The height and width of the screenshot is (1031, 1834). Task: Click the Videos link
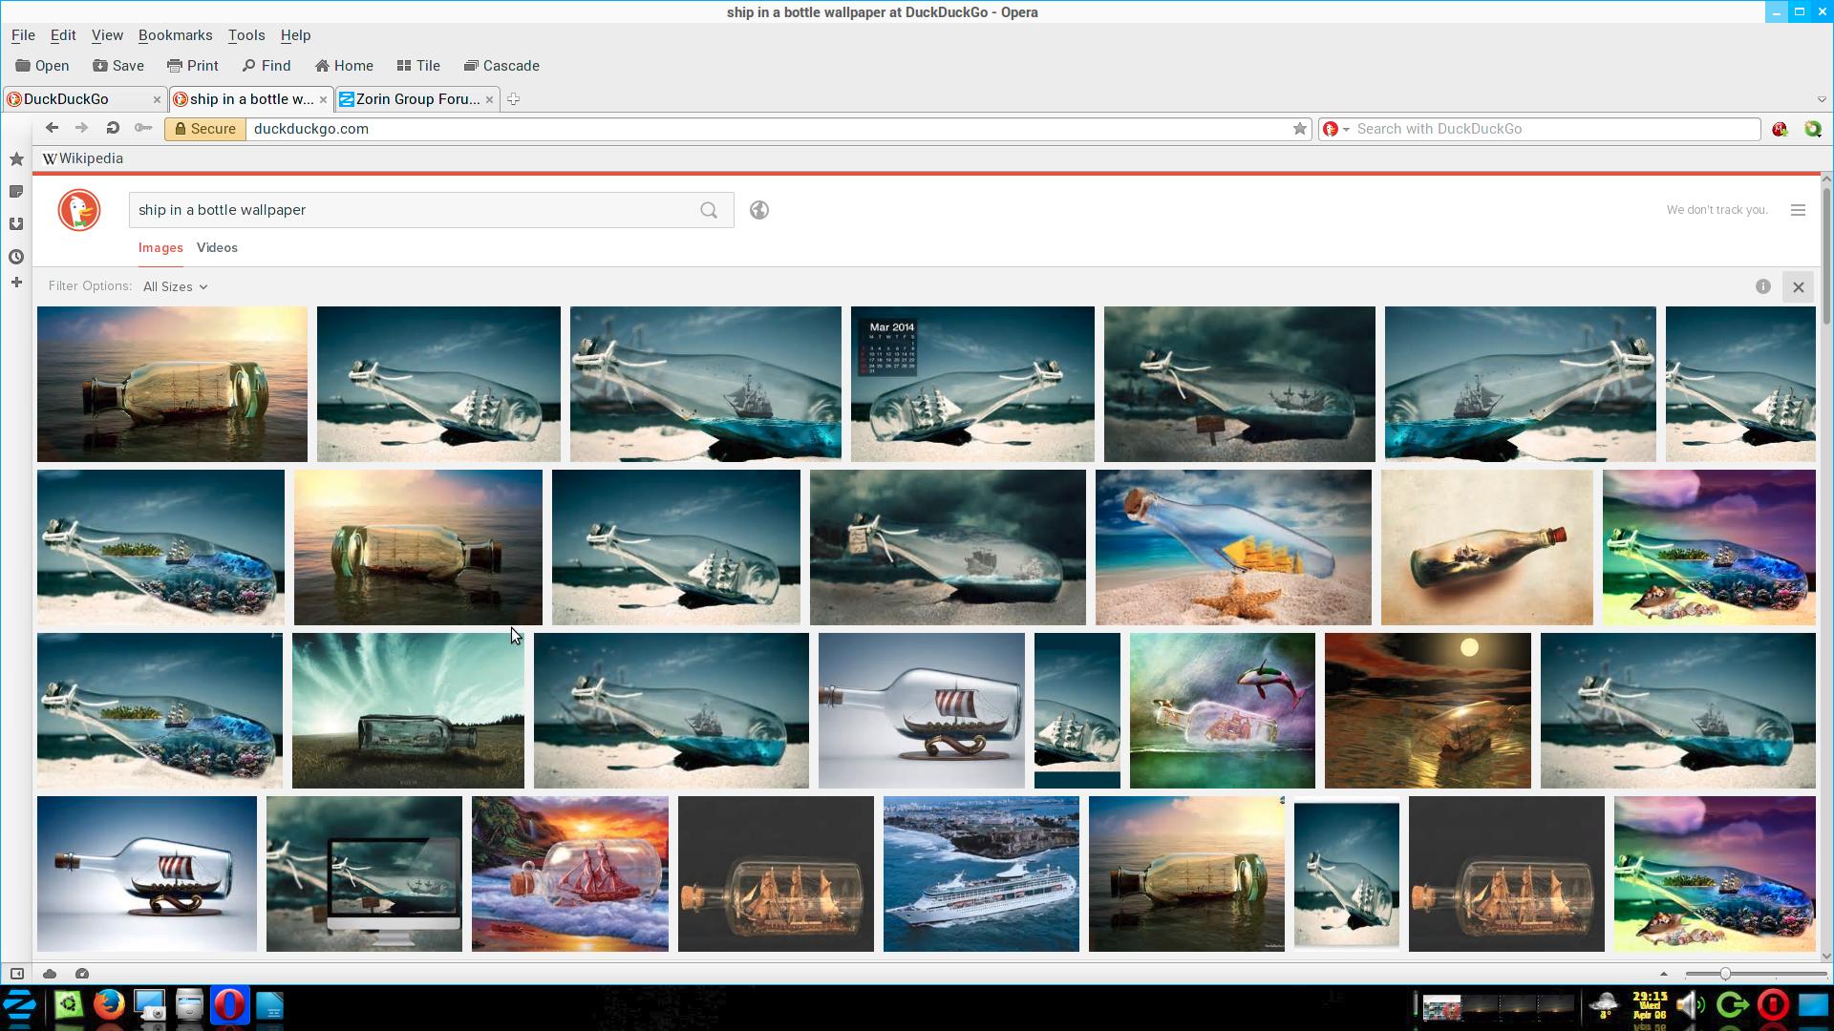coord(217,247)
